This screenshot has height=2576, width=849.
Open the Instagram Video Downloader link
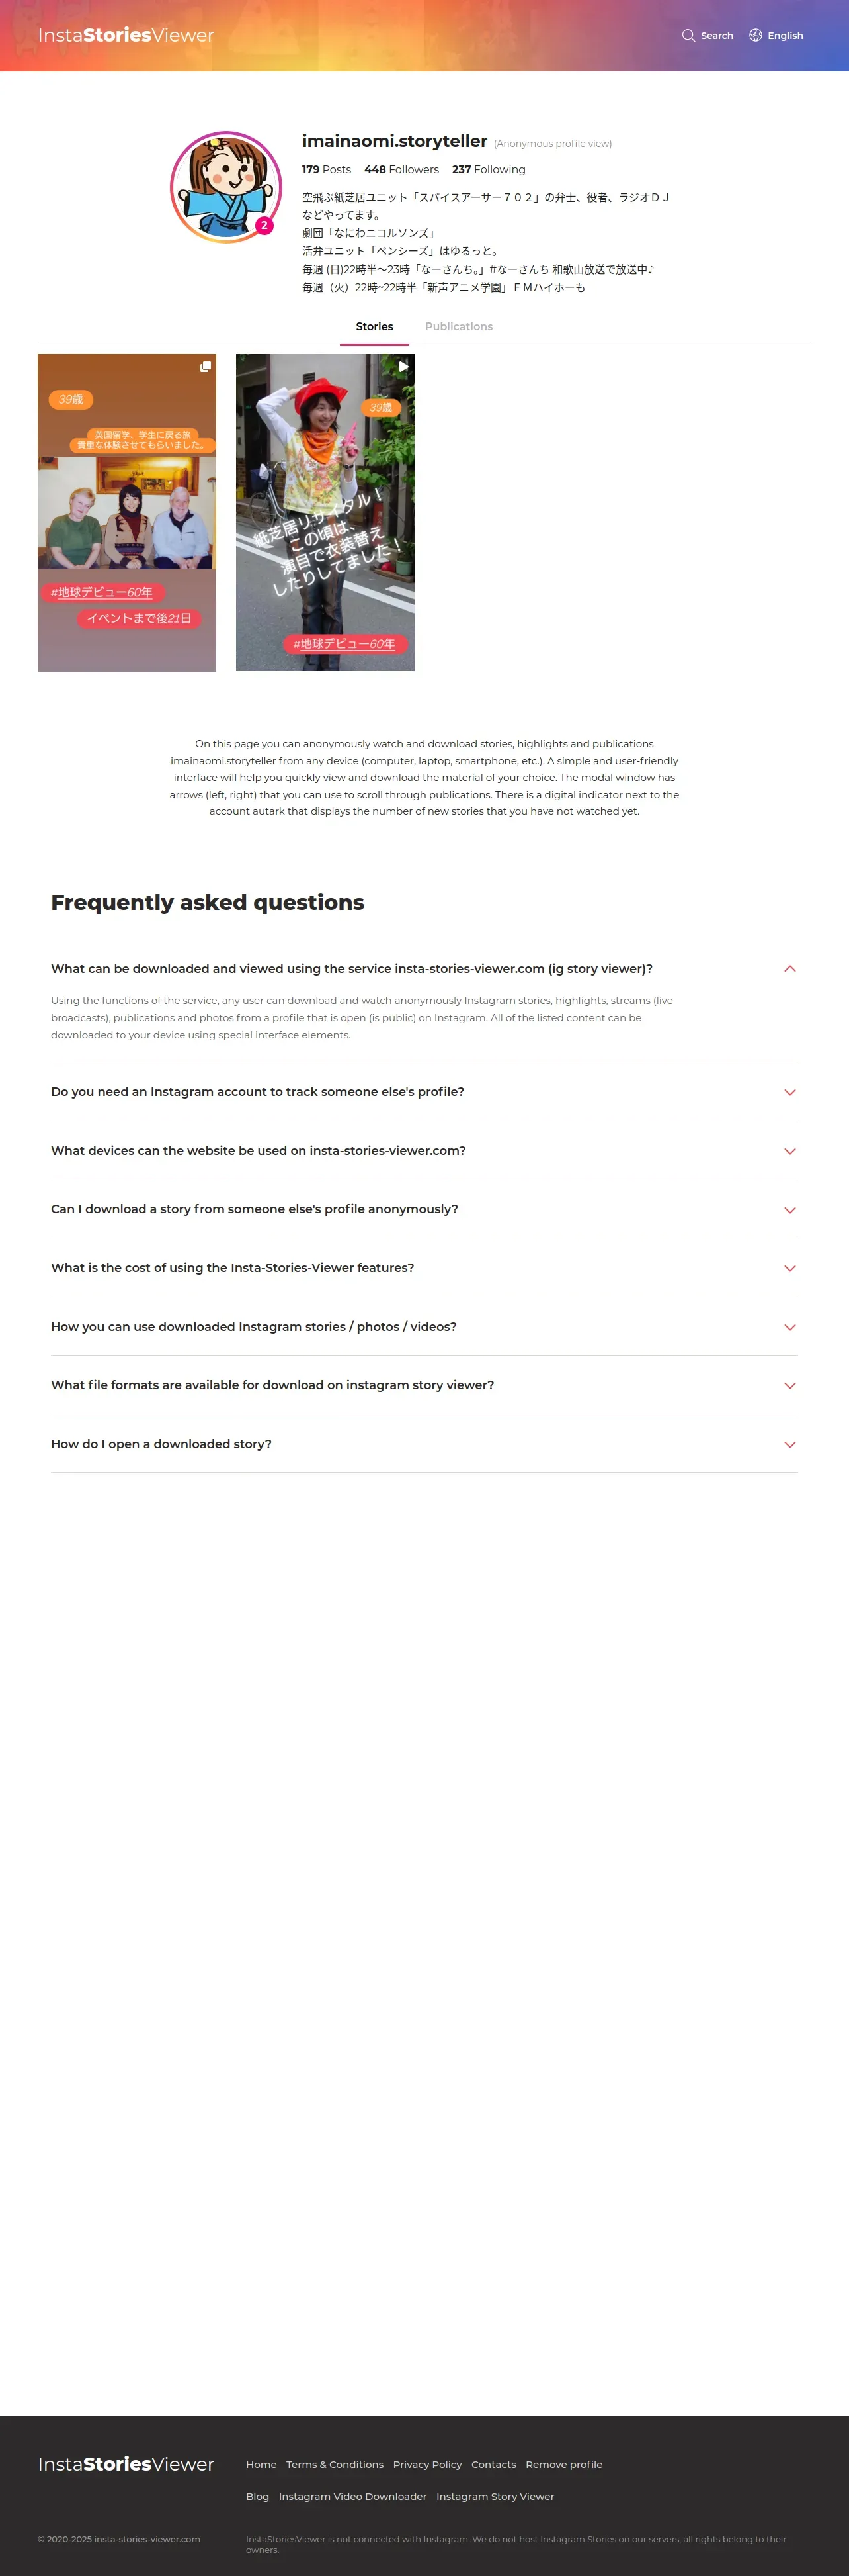(352, 2496)
